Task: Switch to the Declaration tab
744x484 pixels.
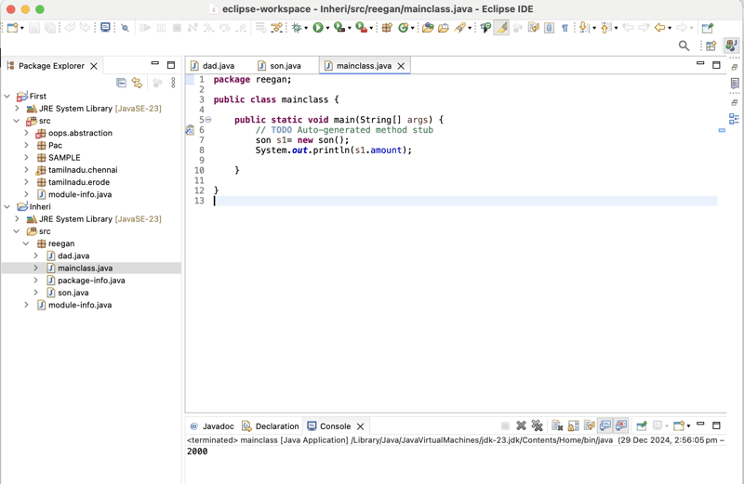Action: pos(276,426)
